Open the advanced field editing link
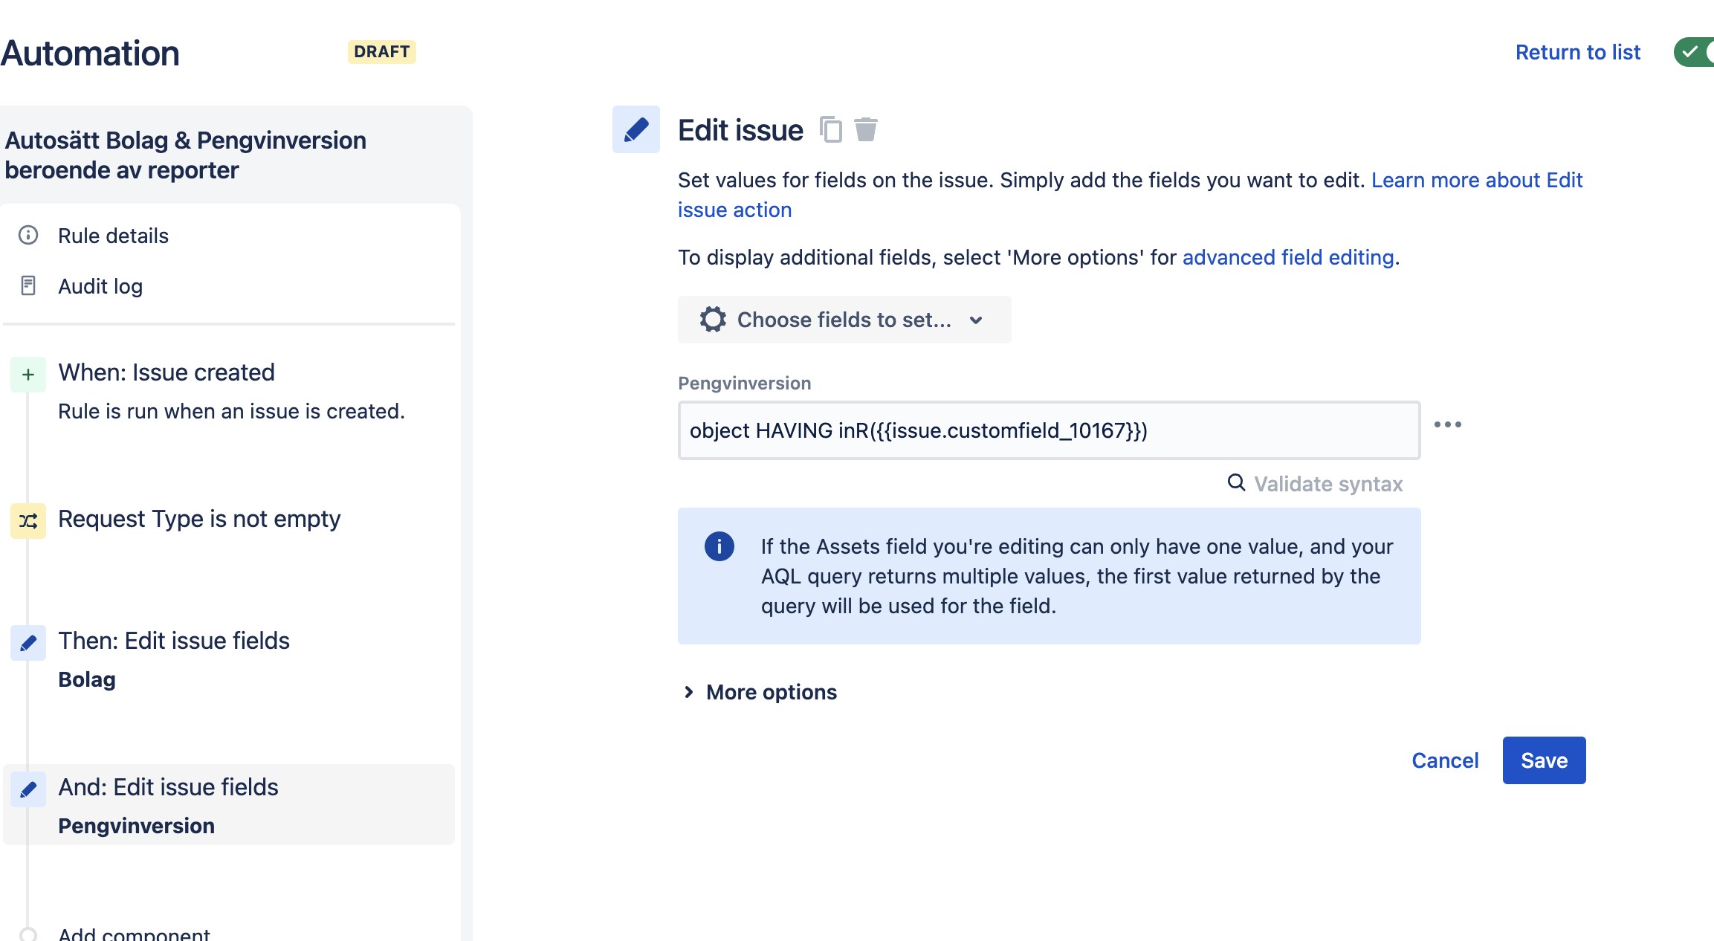The height and width of the screenshot is (941, 1714). click(x=1288, y=257)
